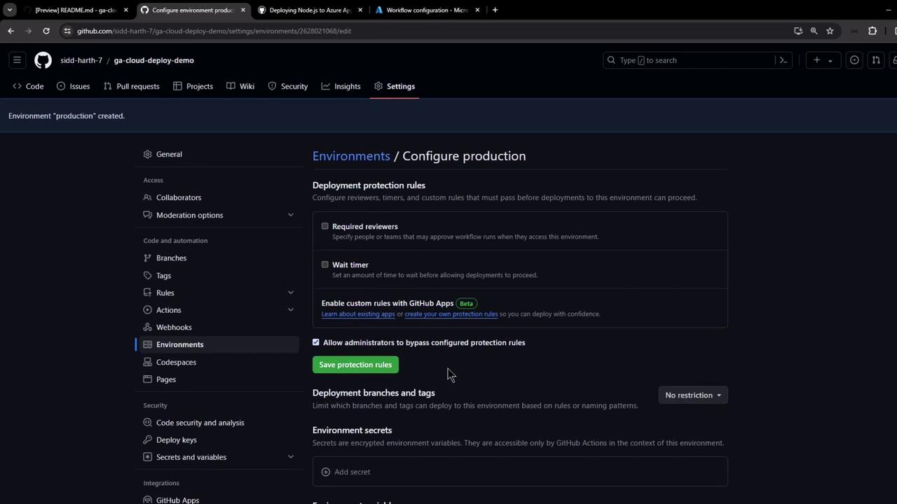Open the ga-cloud-deploy-demo repository link
Screen dimensions: 897x504
153,60
